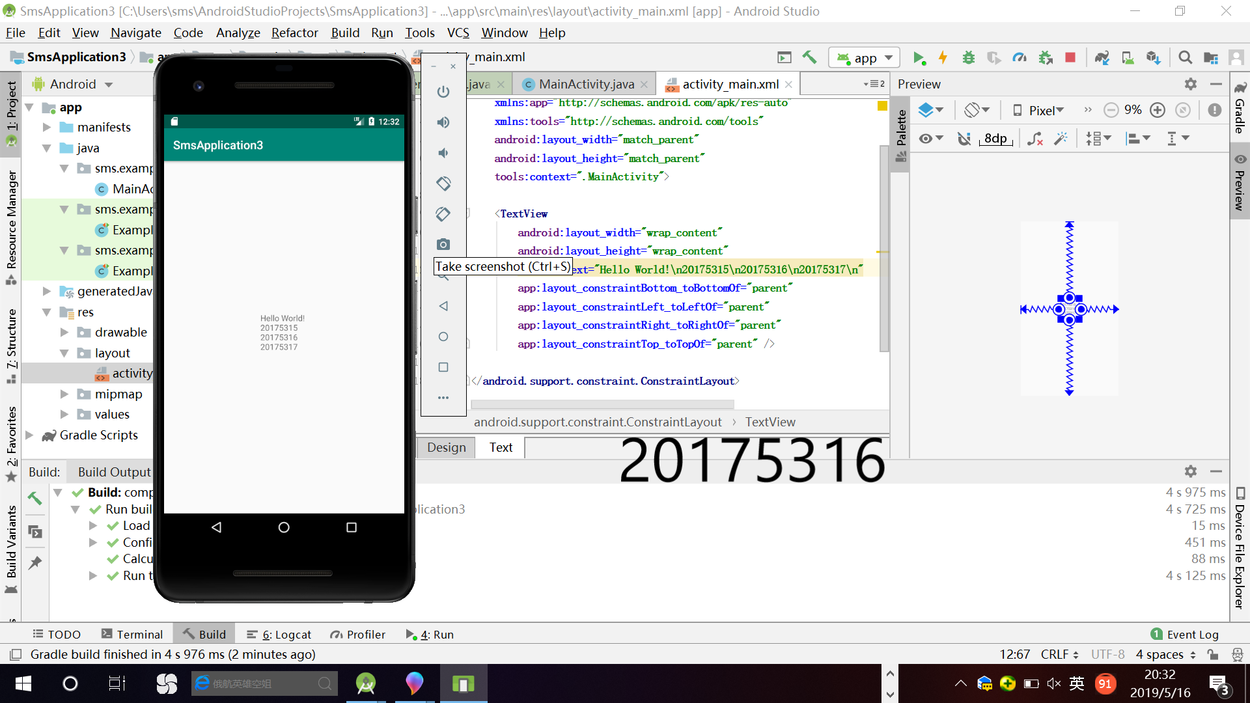Open the TODO tool window

(57, 635)
